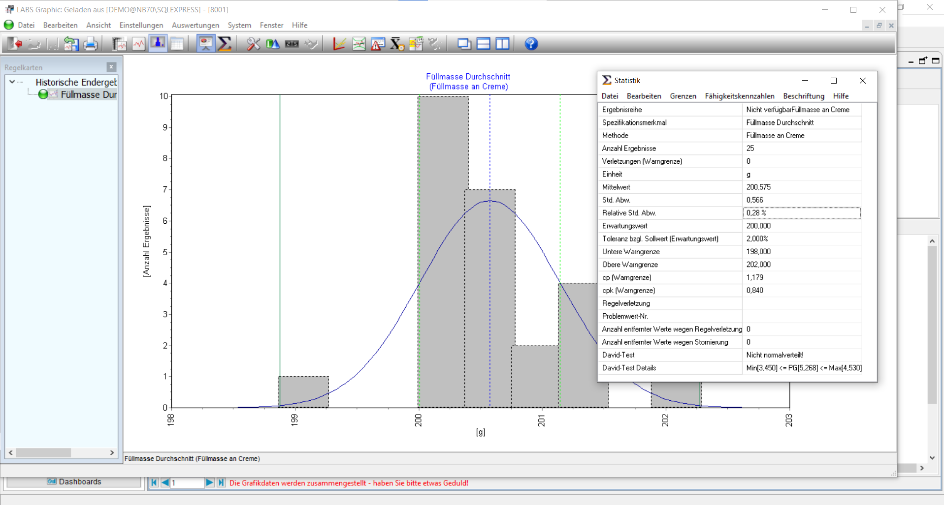Click the page number input field

pos(187,483)
